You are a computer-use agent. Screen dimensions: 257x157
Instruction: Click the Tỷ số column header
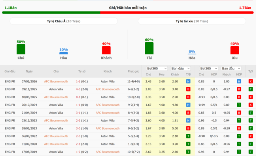82,71
